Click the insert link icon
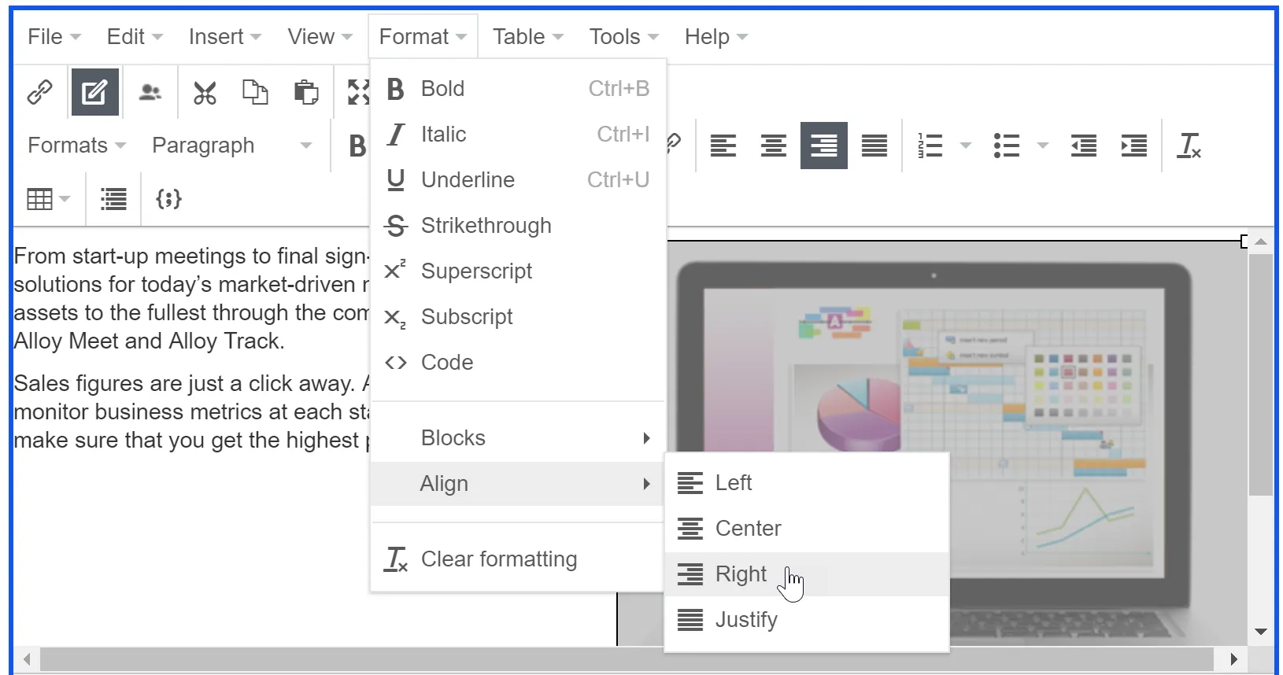 (x=39, y=92)
